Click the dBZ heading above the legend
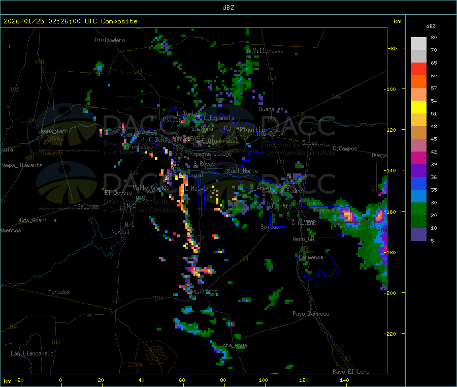Viewport: 457px width, 387px height. tap(431, 26)
